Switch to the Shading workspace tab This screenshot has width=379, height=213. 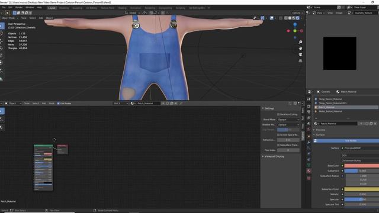pos(122,8)
